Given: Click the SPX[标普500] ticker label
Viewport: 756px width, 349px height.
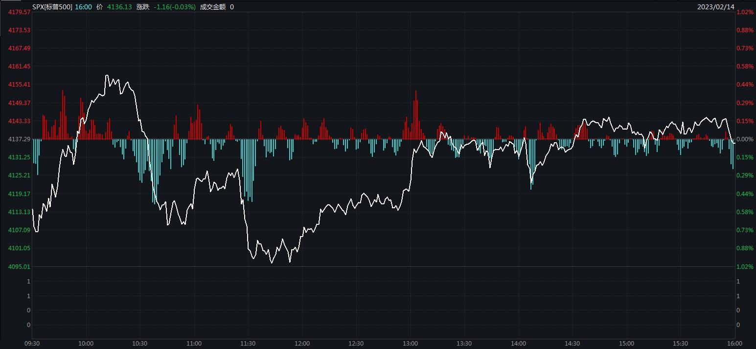Looking at the screenshot, I should click(x=52, y=7).
